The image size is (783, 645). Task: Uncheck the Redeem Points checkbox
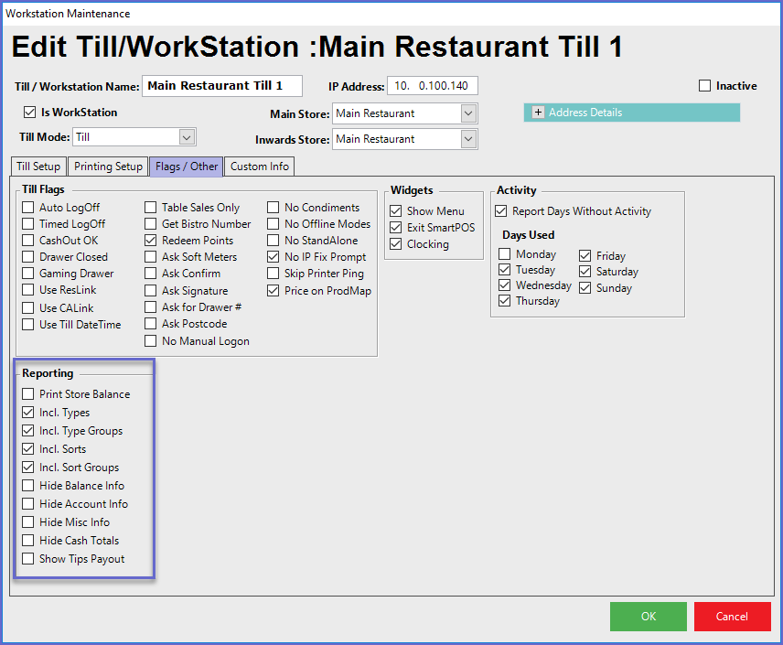[x=151, y=241]
